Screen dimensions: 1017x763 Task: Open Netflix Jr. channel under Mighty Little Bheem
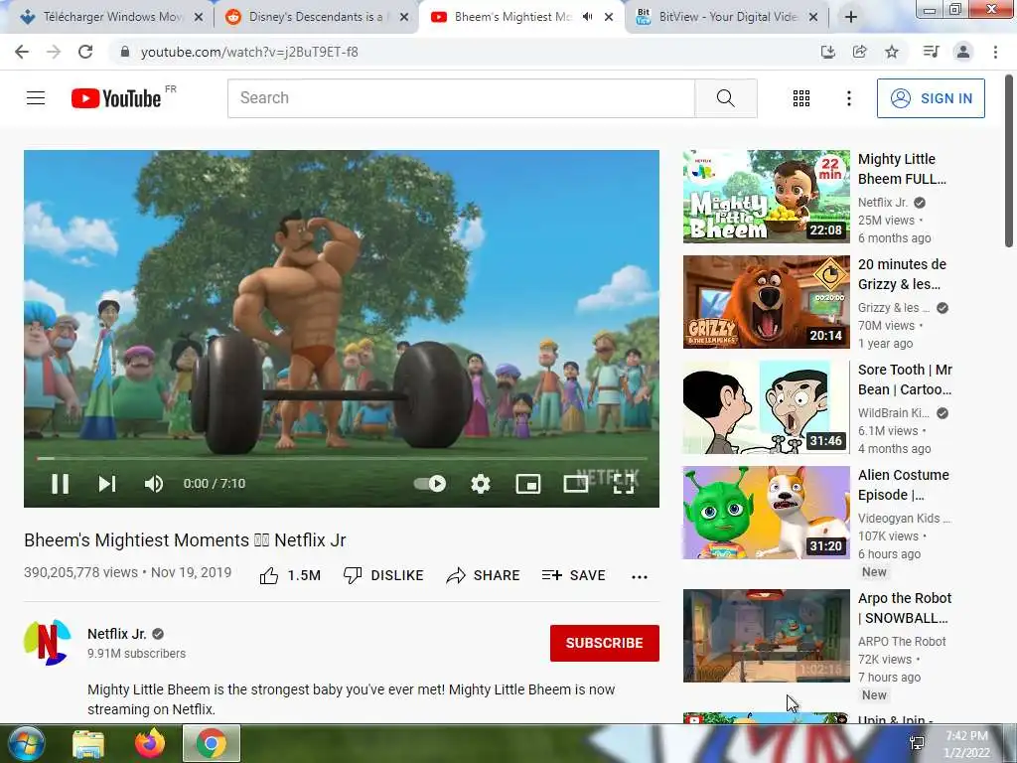tap(883, 203)
